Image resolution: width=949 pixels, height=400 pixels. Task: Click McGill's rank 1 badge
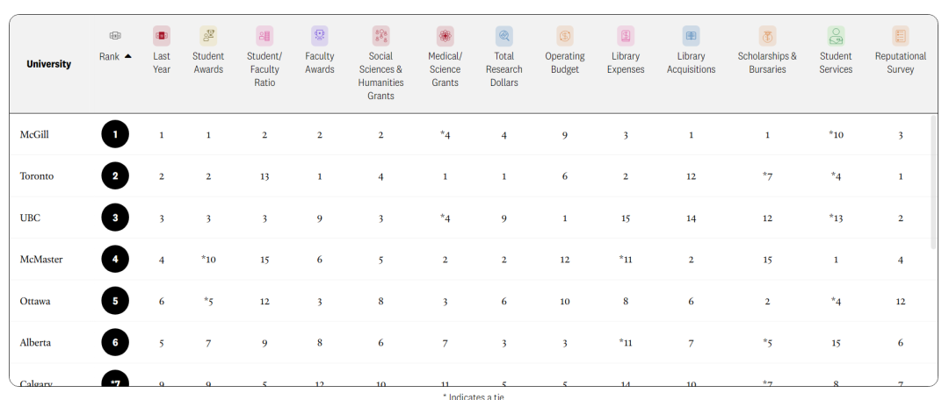(x=115, y=134)
